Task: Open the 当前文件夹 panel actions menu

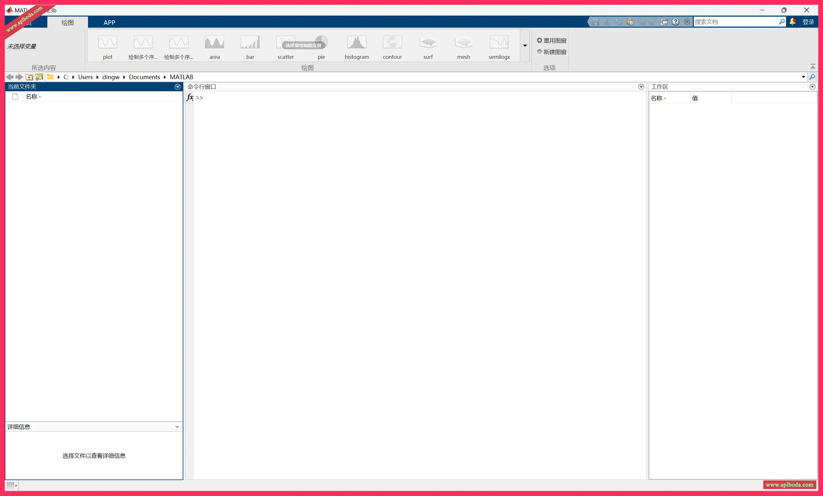Action: 178,87
